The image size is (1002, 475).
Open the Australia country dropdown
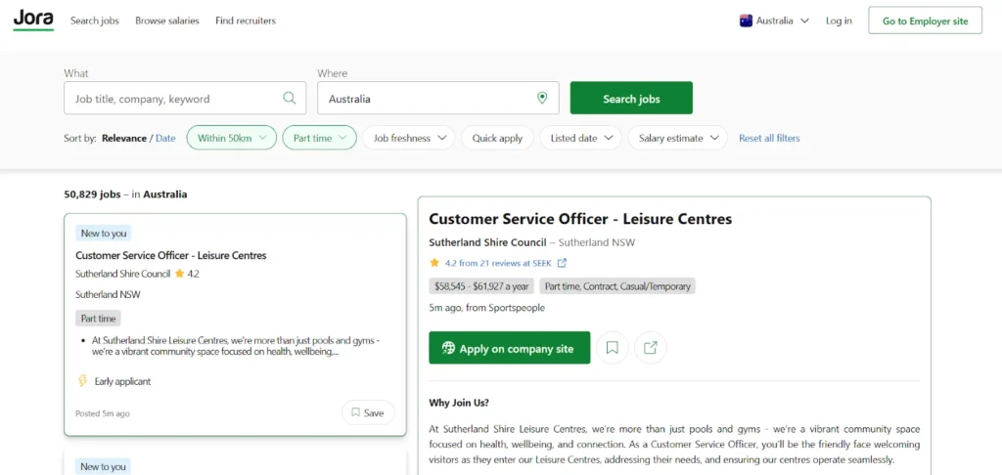(x=775, y=21)
